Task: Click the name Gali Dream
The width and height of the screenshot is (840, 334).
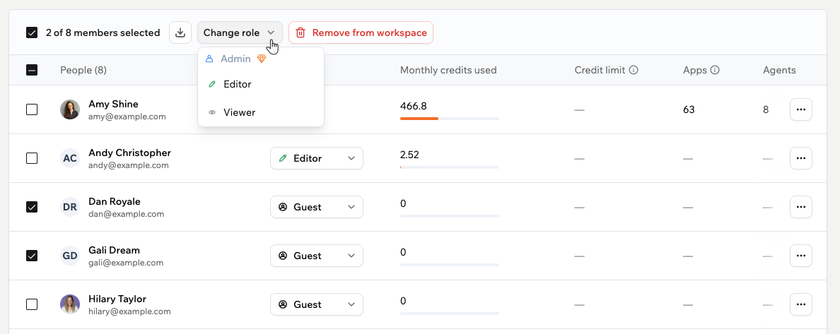Action: pyautogui.click(x=114, y=250)
